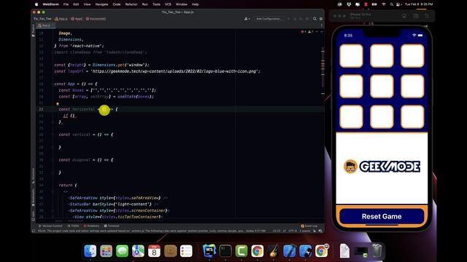The height and width of the screenshot is (262, 467).
Task: Click the '2 spaces' indent status widget
Action: point(305,231)
